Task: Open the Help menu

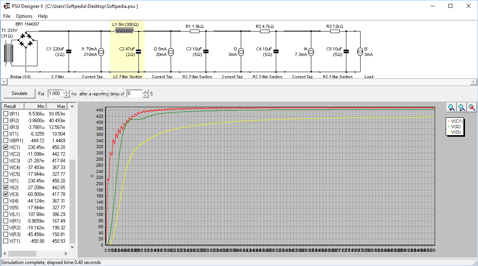Action: (x=43, y=16)
